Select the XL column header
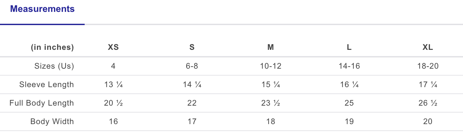Image resolution: width=463 pixels, height=134 pixels. pos(428,48)
